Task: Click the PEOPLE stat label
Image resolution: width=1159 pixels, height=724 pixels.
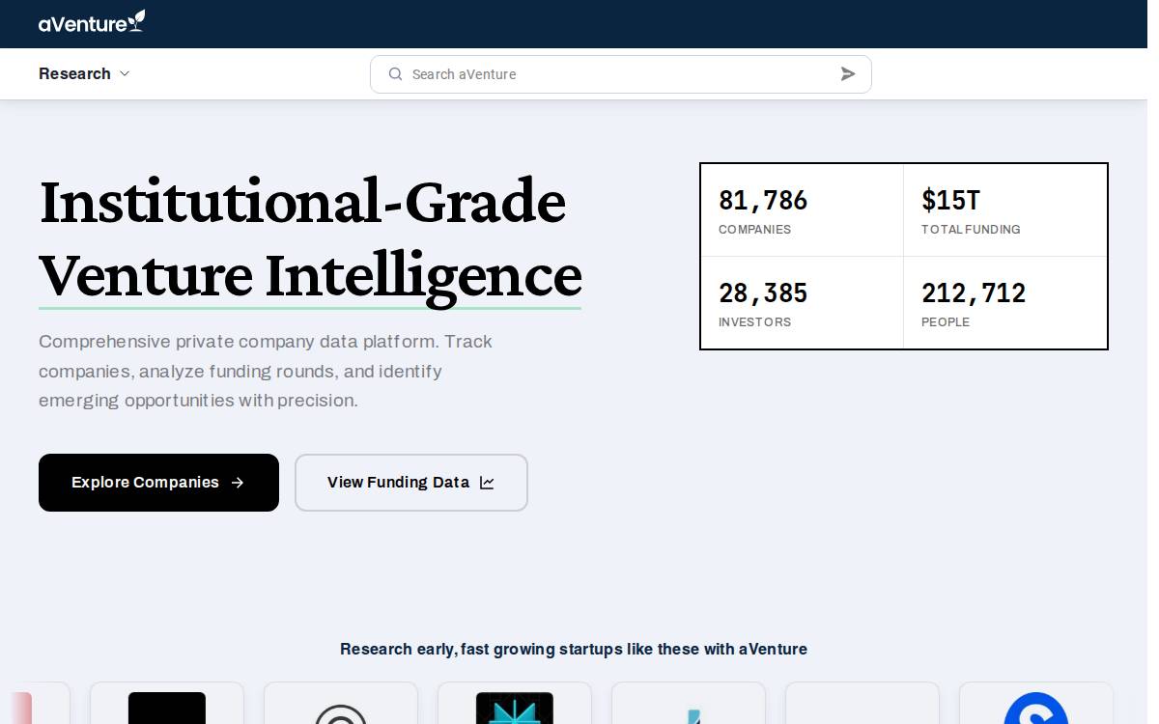Action: point(946,322)
